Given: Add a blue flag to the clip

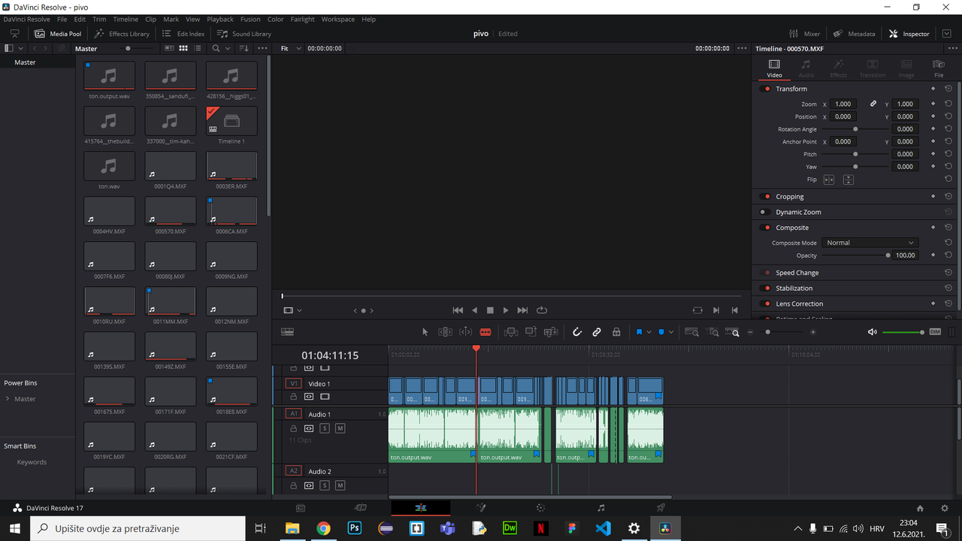Looking at the screenshot, I should [x=639, y=332].
